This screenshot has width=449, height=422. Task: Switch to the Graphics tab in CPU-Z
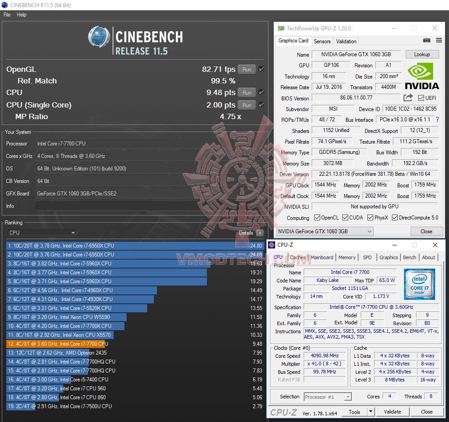tap(388, 257)
